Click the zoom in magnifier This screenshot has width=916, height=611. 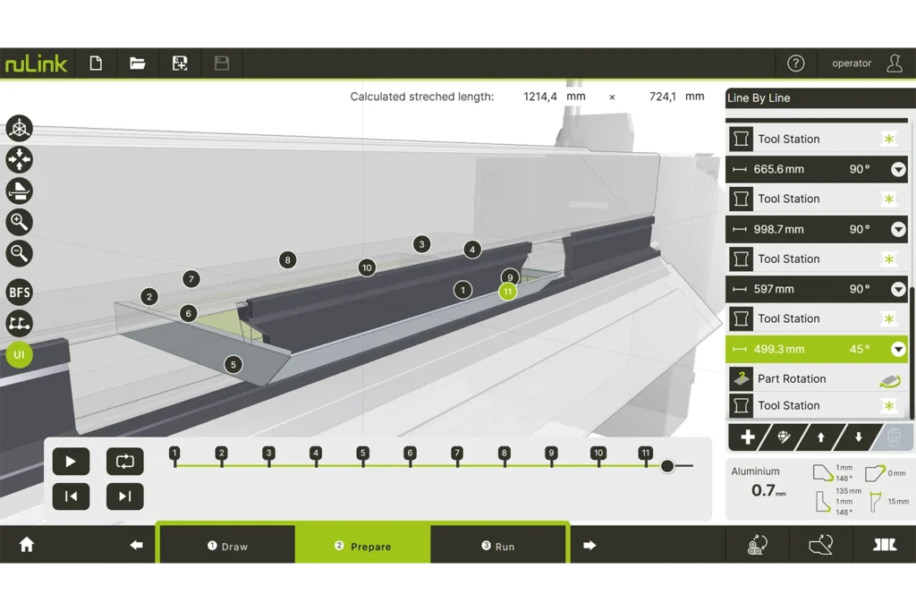[19, 222]
